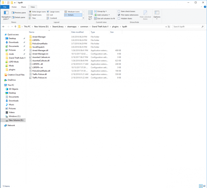Switch layout to Content view
This screenshot has width=207, height=188.
pyautogui.click(x=52, y=18)
